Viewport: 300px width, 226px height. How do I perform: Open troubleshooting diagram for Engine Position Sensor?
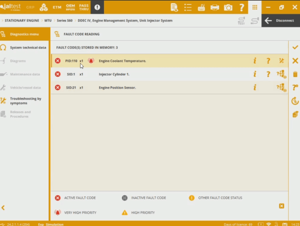click(281, 88)
